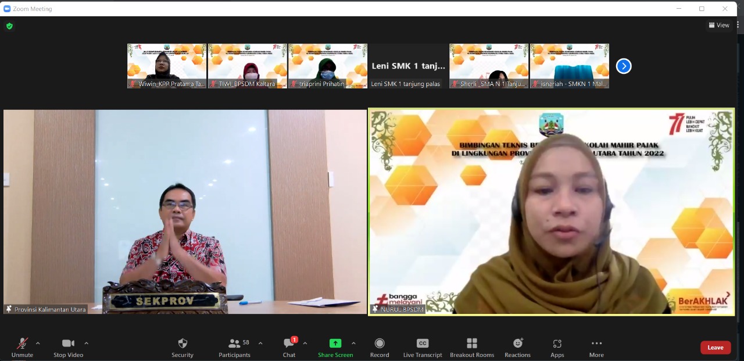Start recording with Record button
This screenshot has width=744, height=361.
380,347
